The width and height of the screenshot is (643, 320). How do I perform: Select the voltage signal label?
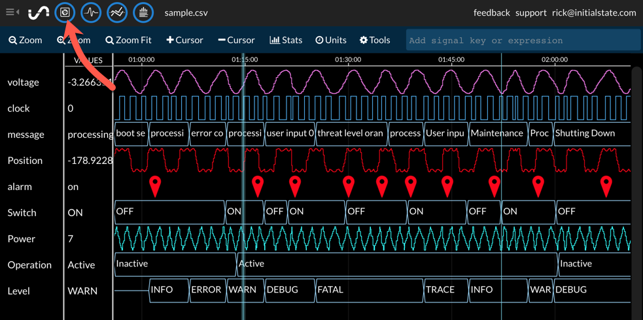[x=24, y=82]
